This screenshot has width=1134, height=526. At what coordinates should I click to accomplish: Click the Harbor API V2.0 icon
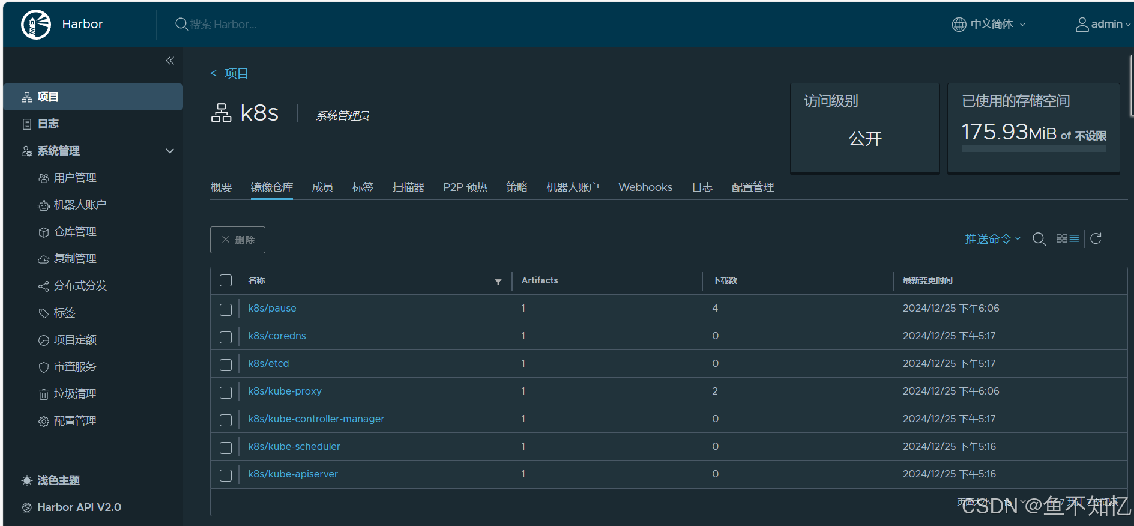click(x=27, y=508)
